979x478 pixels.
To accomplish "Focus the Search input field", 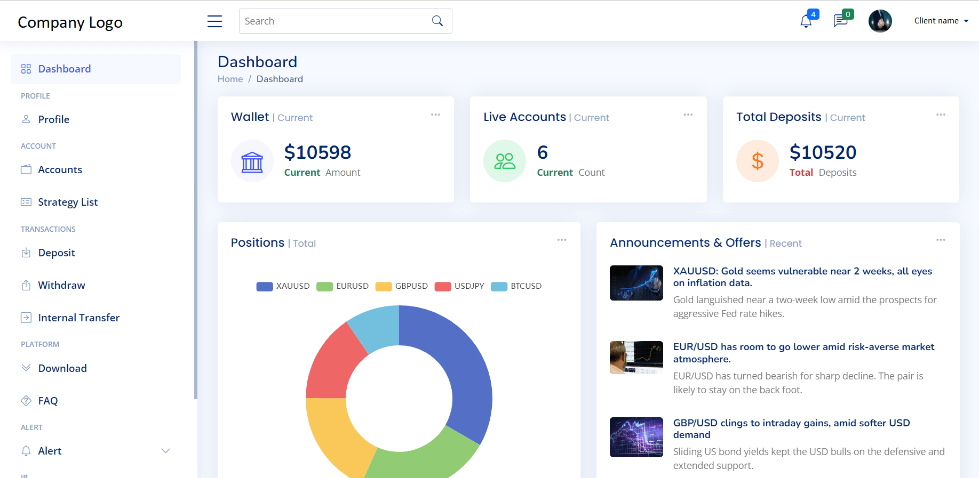I will point(333,21).
